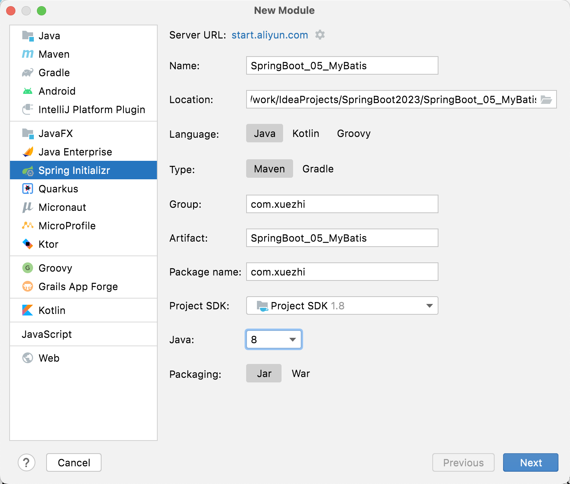Screen dimensions: 570x484
Task: Click the Gradle elephant icon
Action: point(28,73)
